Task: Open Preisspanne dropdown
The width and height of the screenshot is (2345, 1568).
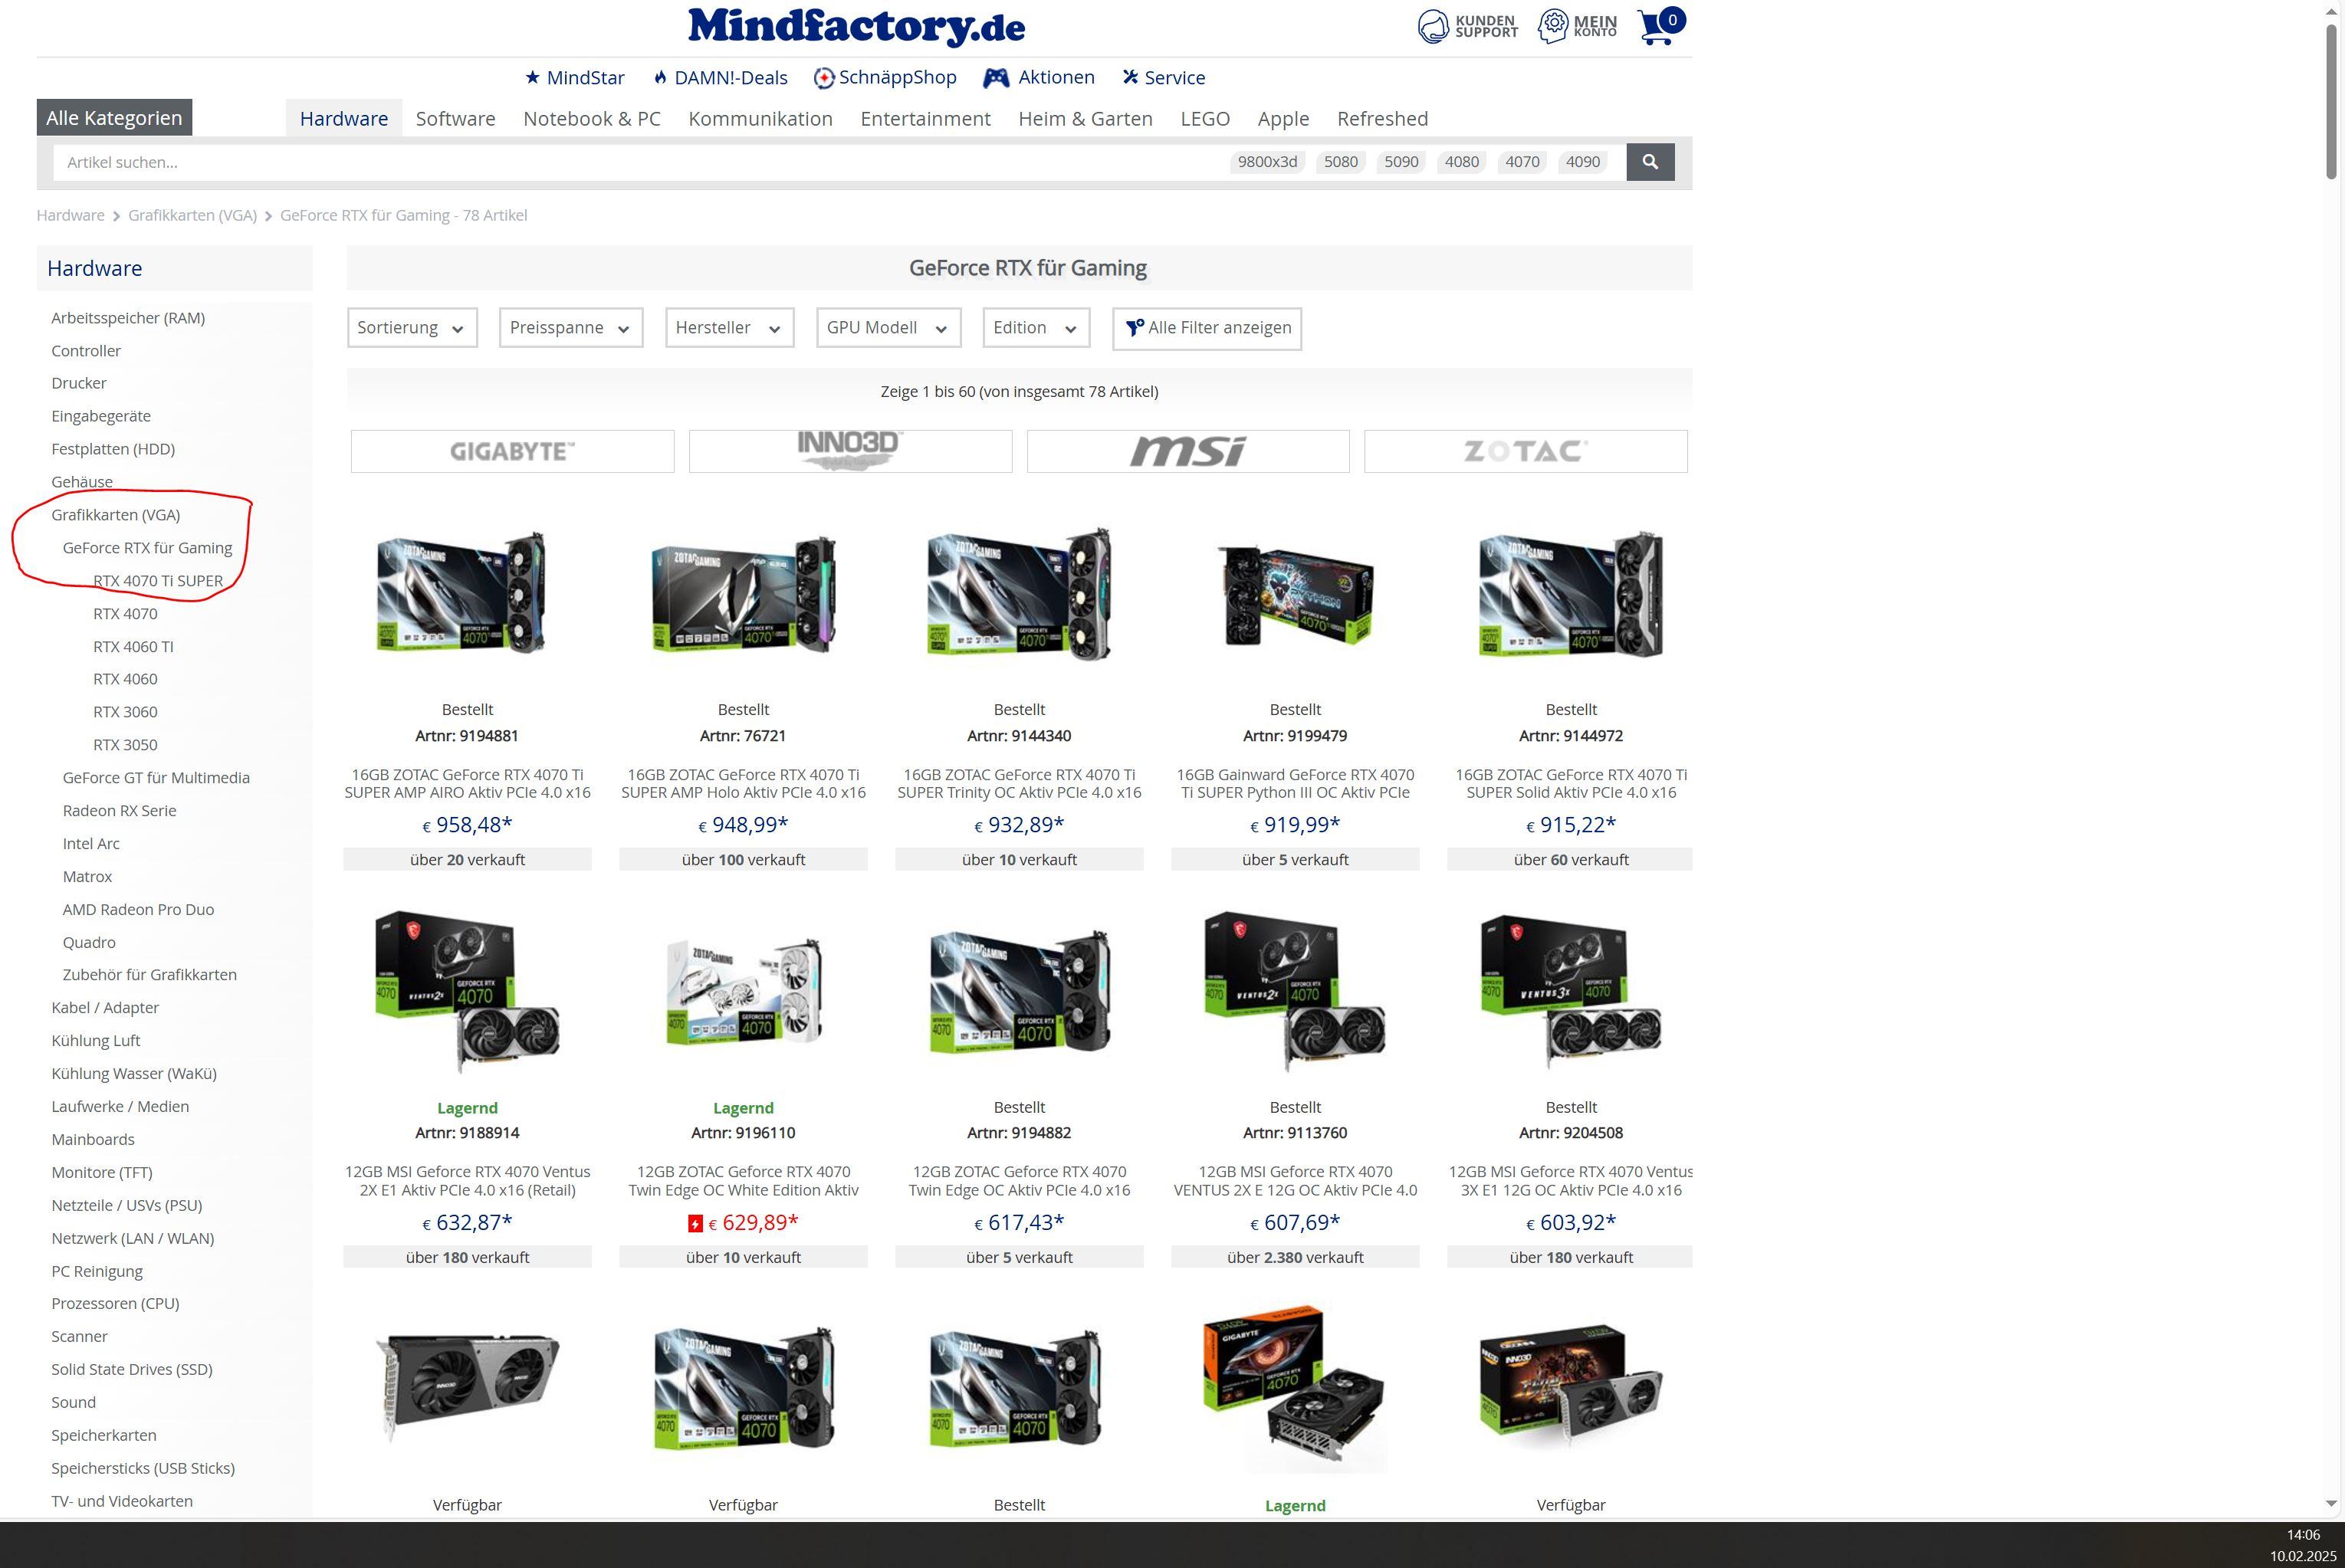Action: [x=571, y=328]
